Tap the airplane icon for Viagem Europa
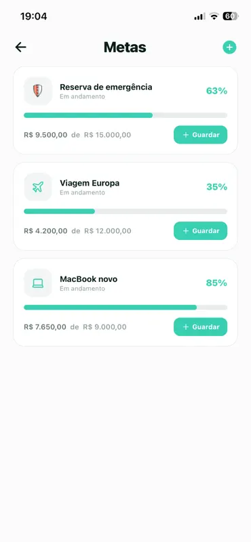This screenshot has height=542, width=251. pos(38,187)
